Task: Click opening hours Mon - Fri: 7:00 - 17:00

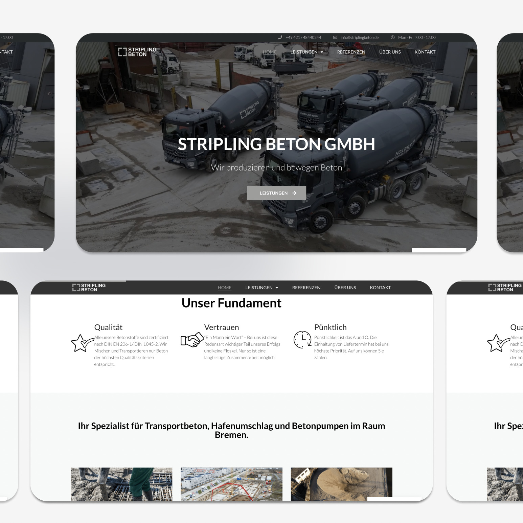Action: click(x=417, y=38)
